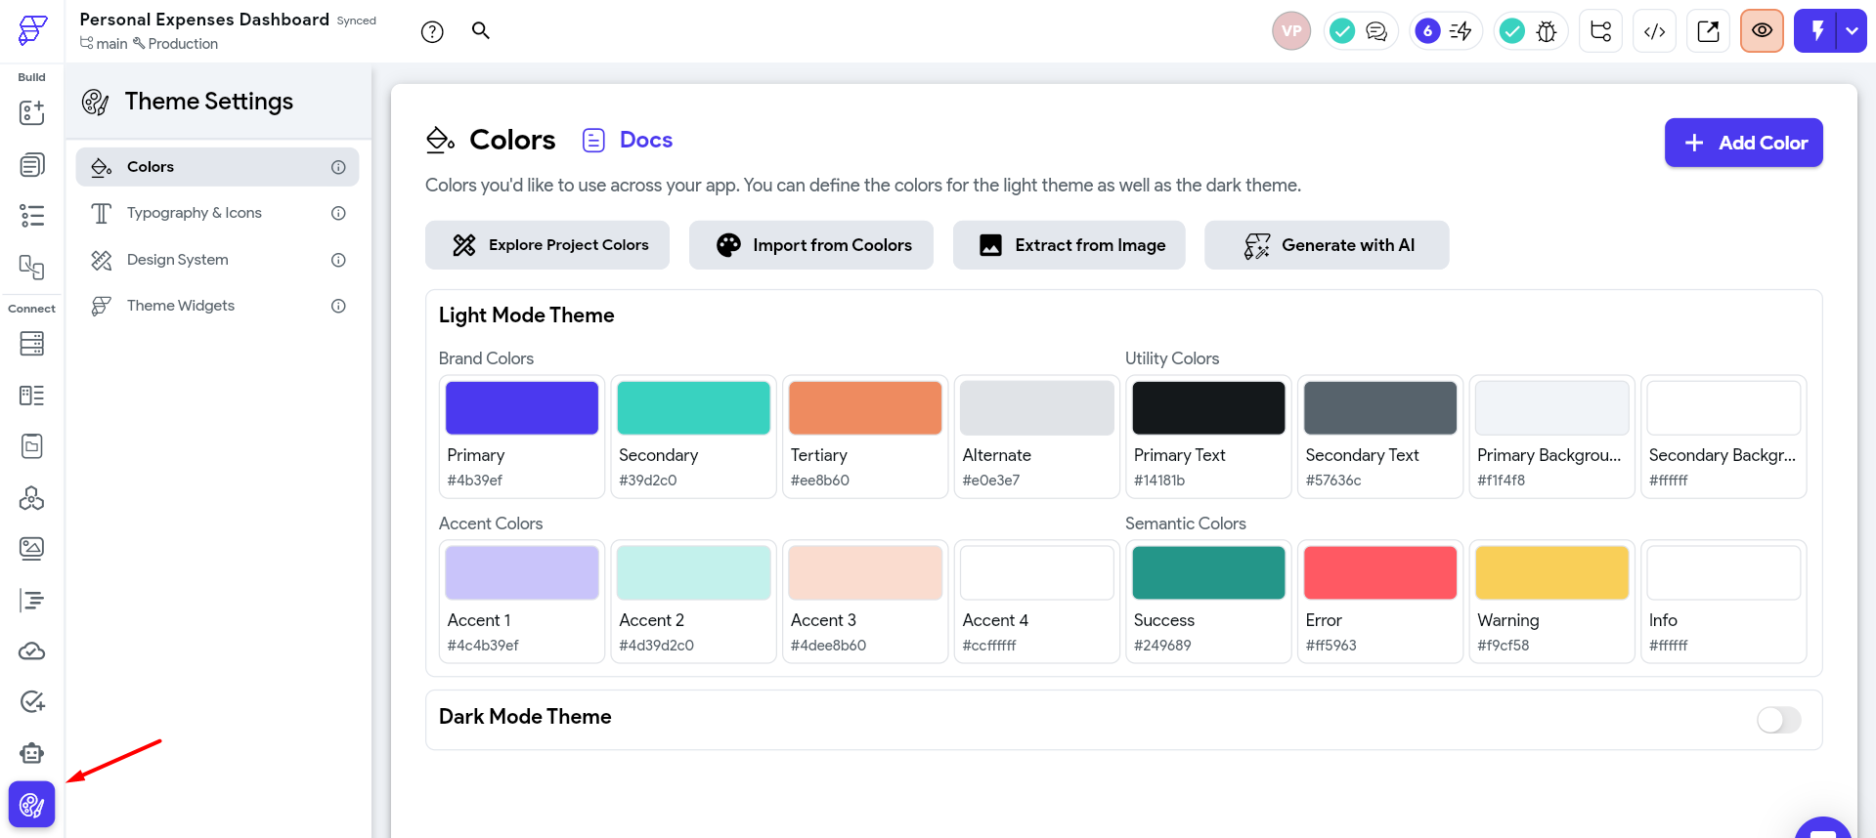Open the code view icon
1876x838 pixels.
[x=1654, y=31]
